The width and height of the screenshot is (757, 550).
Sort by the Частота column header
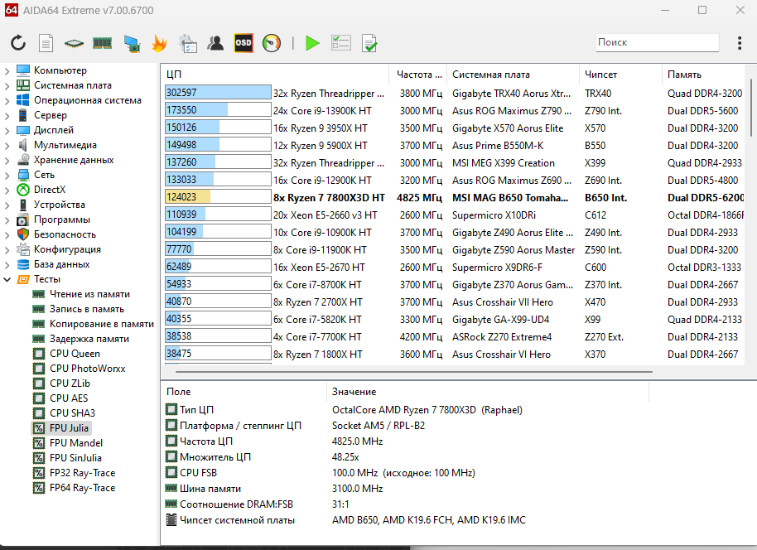[x=418, y=75]
